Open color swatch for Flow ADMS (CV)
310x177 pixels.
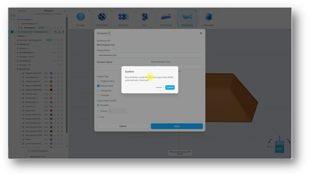point(51,77)
